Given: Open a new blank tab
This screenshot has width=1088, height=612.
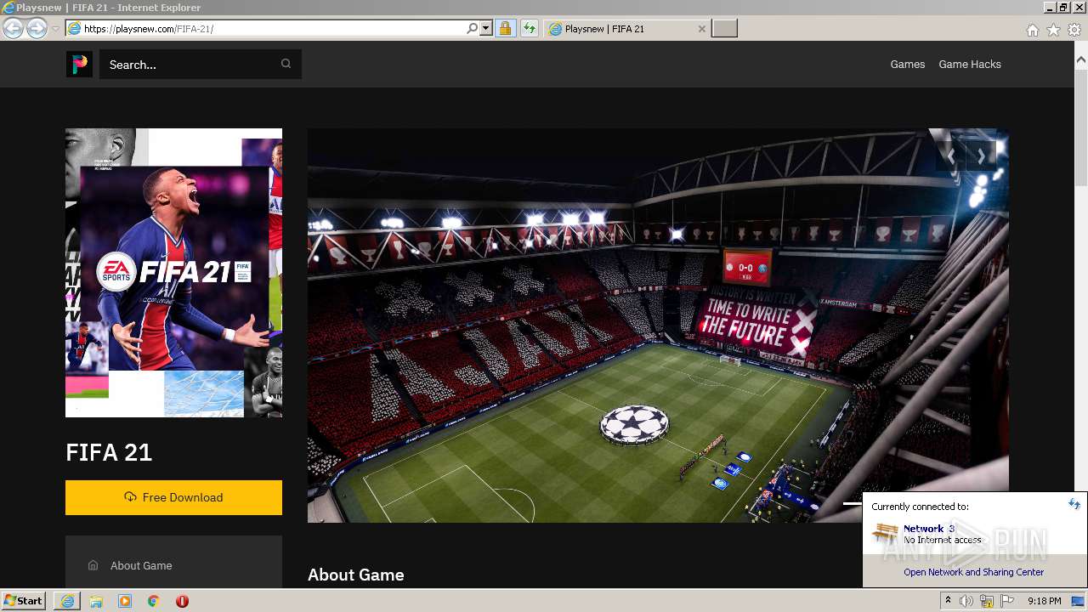Looking at the screenshot, I should click(x=724, y=29).
